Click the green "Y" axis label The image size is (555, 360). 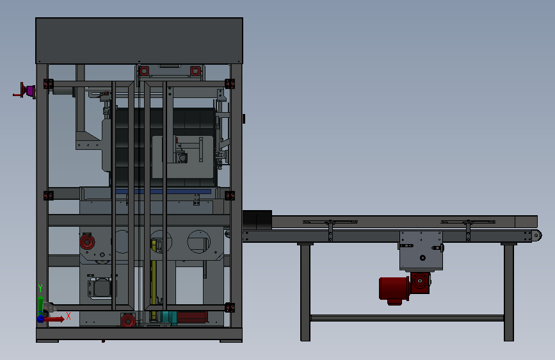[x=40, y=288]
